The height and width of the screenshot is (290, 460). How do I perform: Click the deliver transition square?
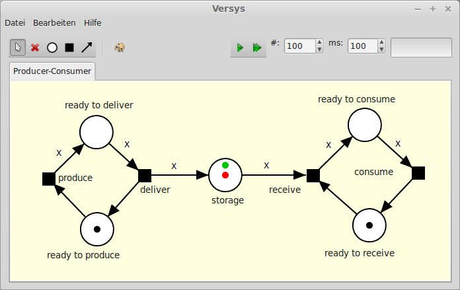(145, 175)
